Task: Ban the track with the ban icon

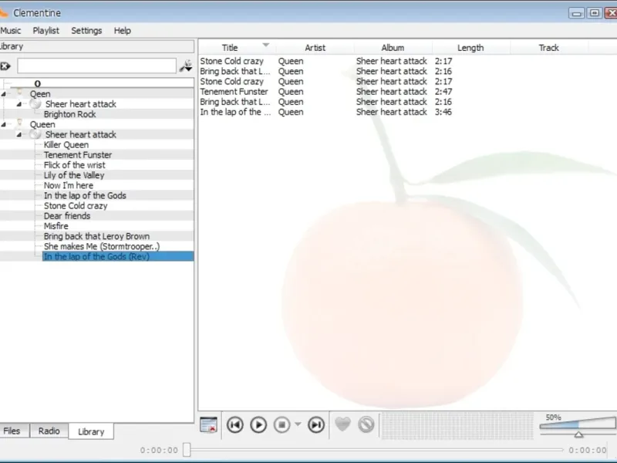Action: tap(366, 424)
